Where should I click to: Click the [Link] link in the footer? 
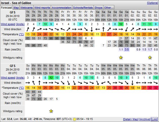tap(154, 119)
